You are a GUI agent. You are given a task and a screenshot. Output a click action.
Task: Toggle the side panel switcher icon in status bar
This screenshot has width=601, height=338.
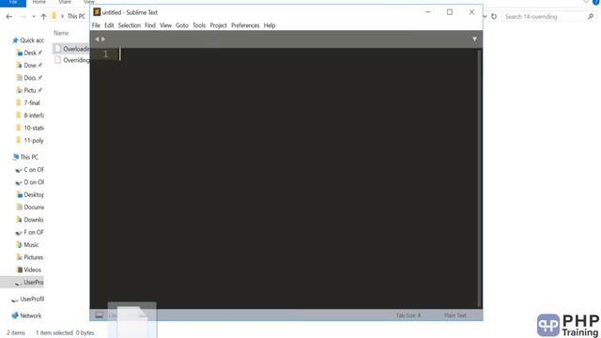tap(99, 315)
